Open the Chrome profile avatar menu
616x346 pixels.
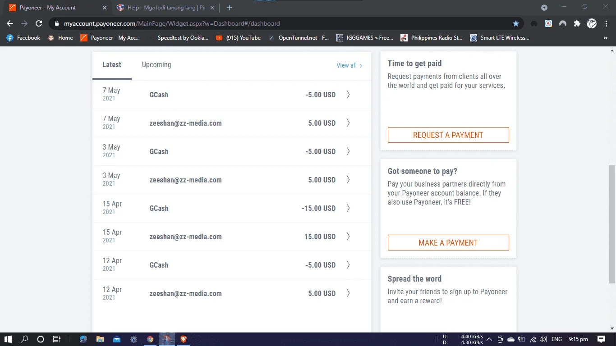(591, 23)
